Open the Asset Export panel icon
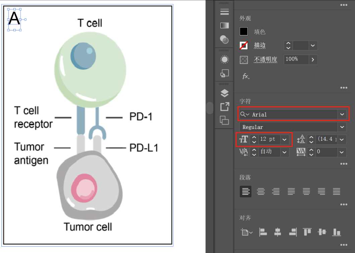The width and height of the screenshot is (355, 253). 224,107
